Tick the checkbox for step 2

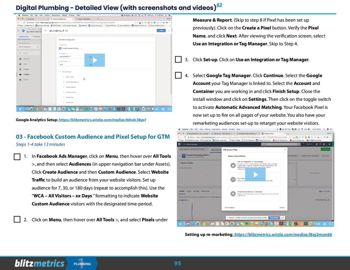pos(17,219)
